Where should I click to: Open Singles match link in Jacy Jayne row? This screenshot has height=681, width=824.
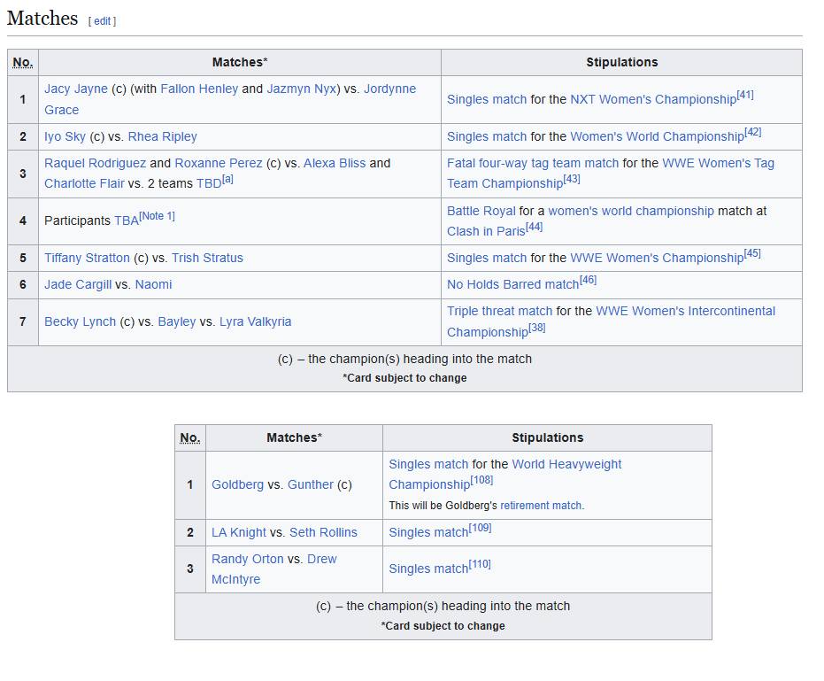pos(487,99)
